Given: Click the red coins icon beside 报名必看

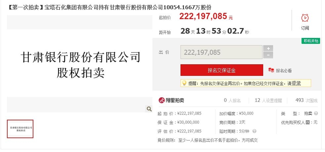Looking at the screenshot, I should (x=271, y=70).
